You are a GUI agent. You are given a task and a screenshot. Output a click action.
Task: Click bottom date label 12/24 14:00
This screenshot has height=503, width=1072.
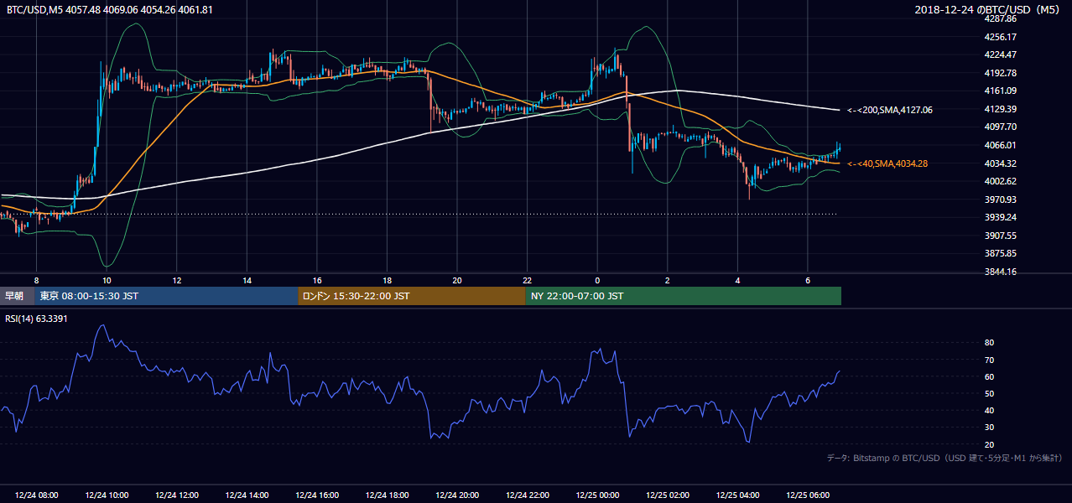247,495
